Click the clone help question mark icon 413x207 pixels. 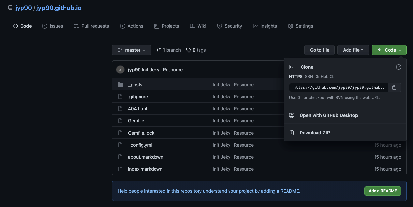pyautogui.click(x=398, y=67)
